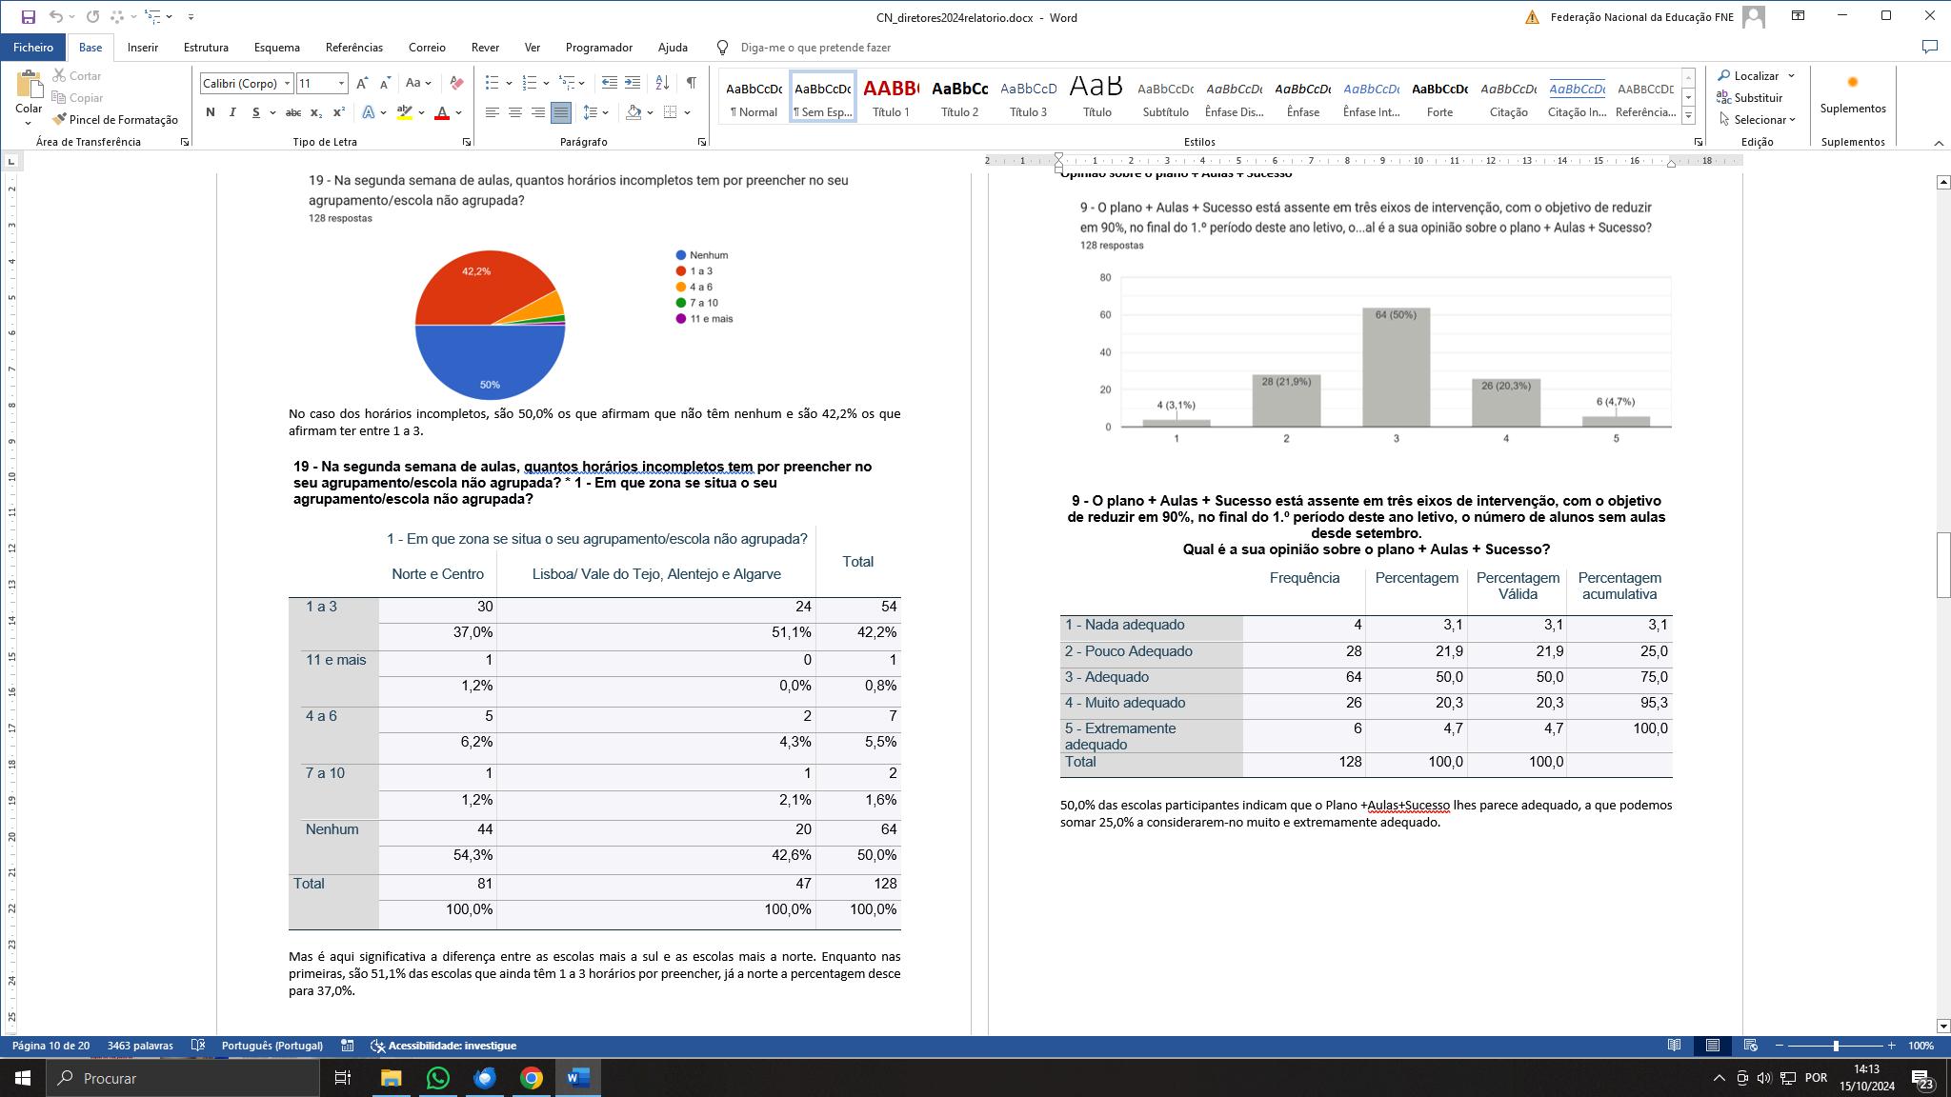The image size is (1951, 1097).
Task: Open Word from the Windows taskbar
Action: coord(578,1078)
